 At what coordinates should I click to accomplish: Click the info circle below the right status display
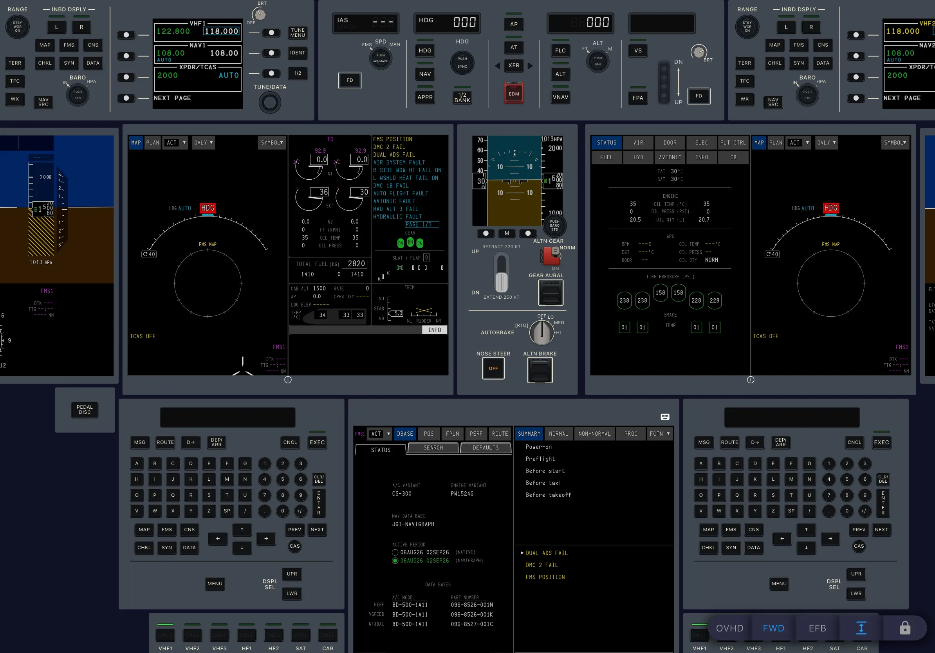click(x=751, y=380)
